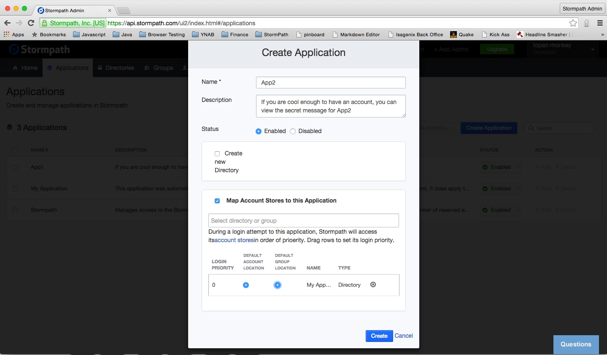Image resolution: width=607 pixels, height=355 pixels.
Task: Open Kick Ass bookmark
Action: click(496, 35)
